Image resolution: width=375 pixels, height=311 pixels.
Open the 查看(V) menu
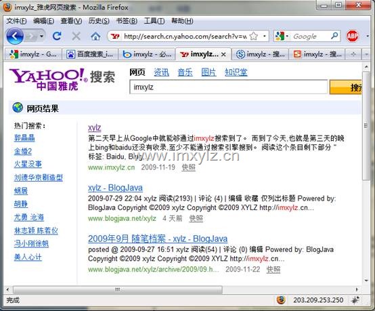[71, 21]
